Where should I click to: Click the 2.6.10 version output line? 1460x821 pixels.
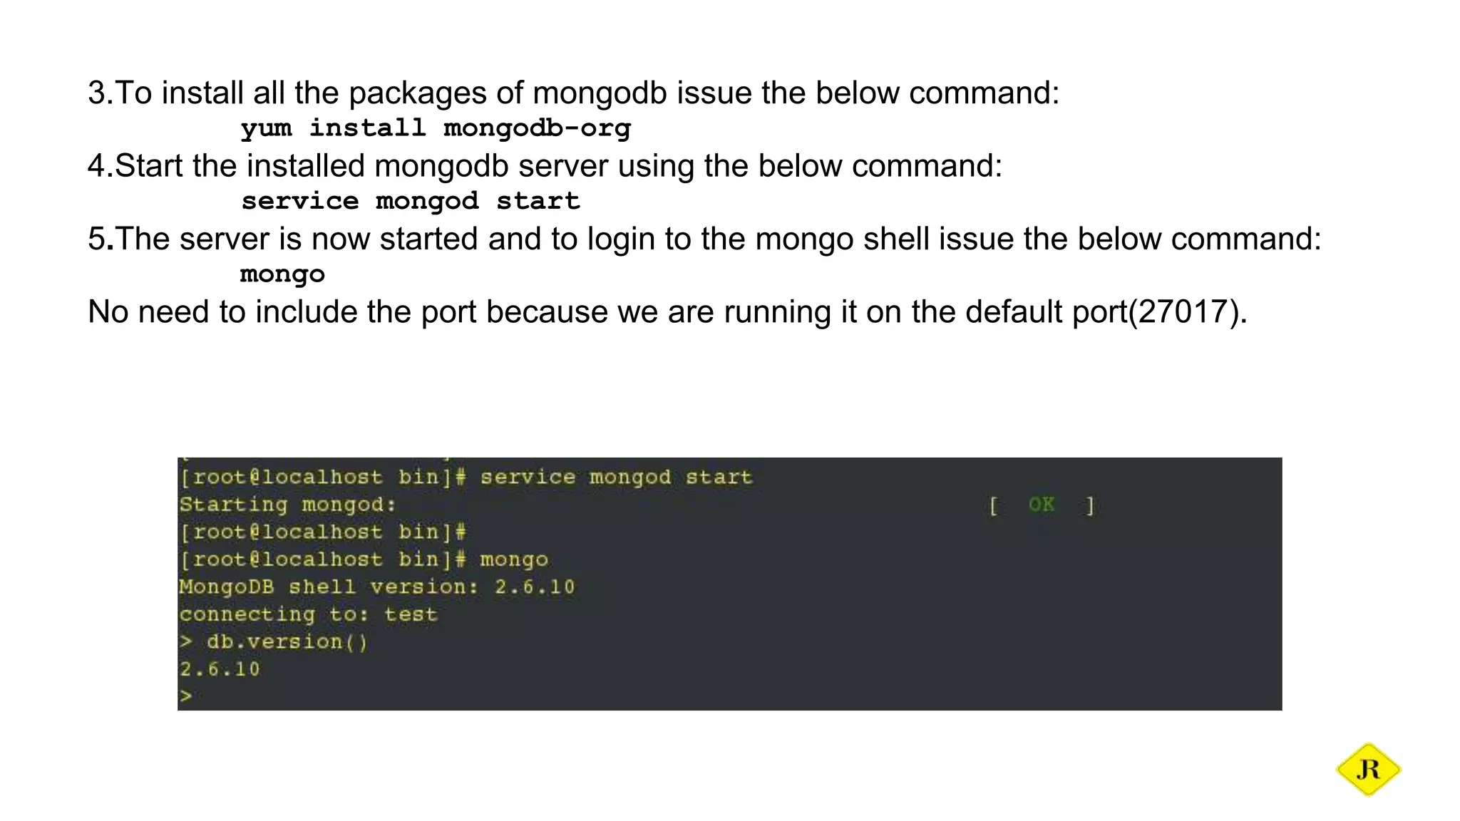[220, 669]
